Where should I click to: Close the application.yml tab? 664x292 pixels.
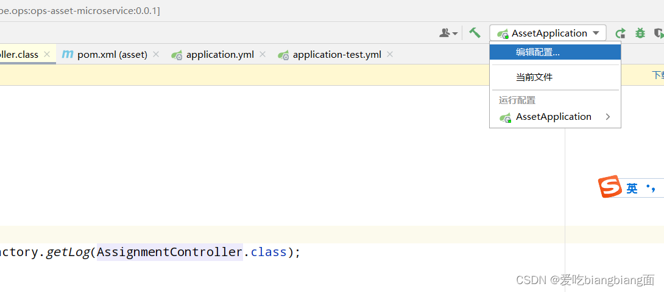(263, 54)
